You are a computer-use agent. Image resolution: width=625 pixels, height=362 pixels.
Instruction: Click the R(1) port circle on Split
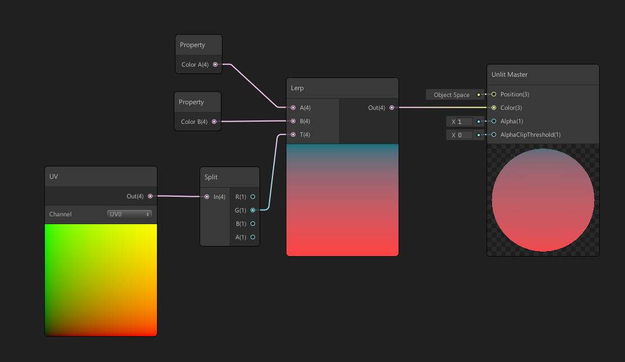pyautogui.click(x=252, y=197)
